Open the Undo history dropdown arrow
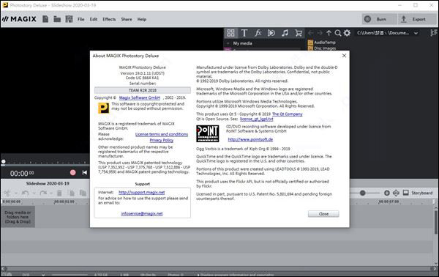 click(x=34, y=193)
